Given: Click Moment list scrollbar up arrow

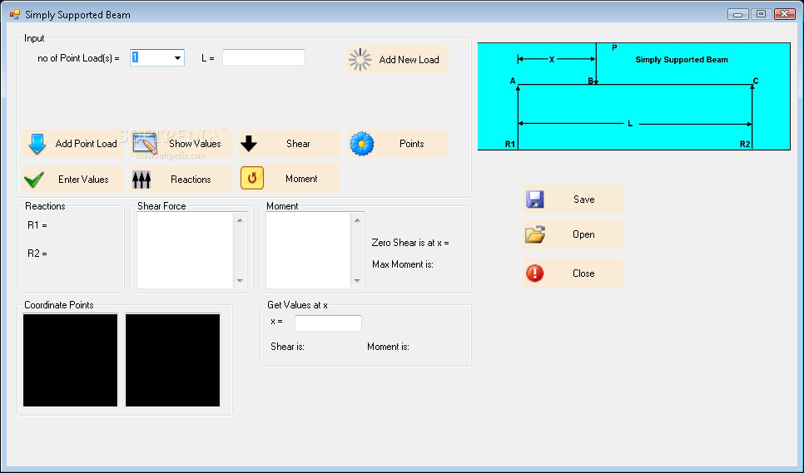Looking at the screenshot, I should pos(357,219).
